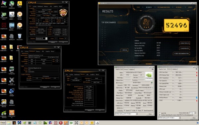Click the camera icon in GPU-Z Sensors window
Viewport: 199px width, 125px height.
click(196, 69)
